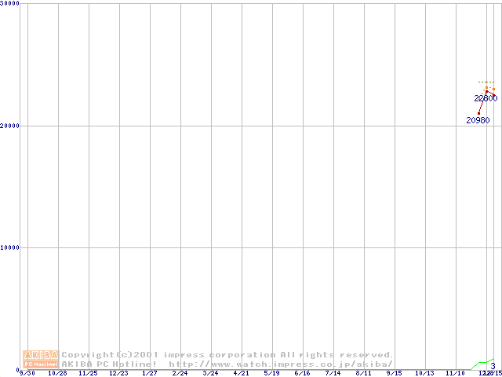Click the 22800 price label
The width and height of the screenshot is (502, 377).
485,98
